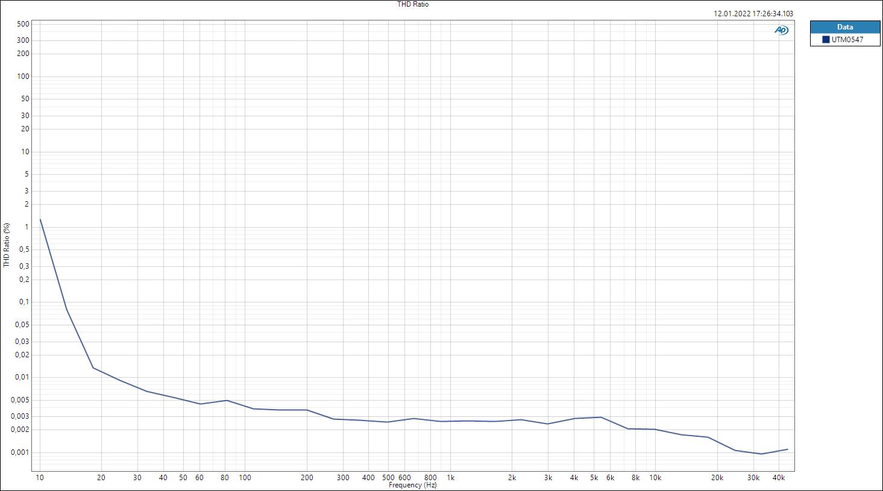The image size is (883, 491).
Task: Click the curve's small peak near 80 Hz
Action: (x=227, y=400)
